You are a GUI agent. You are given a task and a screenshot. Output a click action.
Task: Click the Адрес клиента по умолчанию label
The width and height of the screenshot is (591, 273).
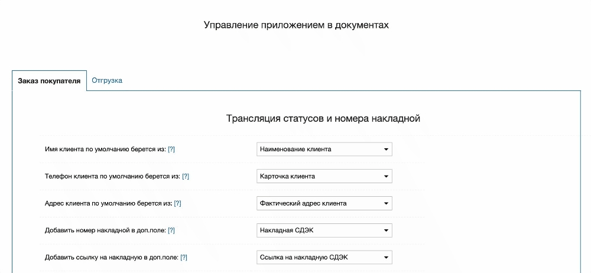(x=108, y=204)
